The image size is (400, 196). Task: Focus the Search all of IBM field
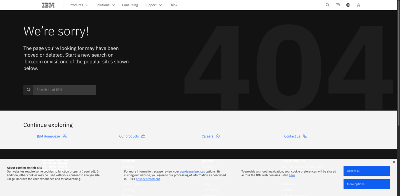pyautogui.click(x=65, y=90)
